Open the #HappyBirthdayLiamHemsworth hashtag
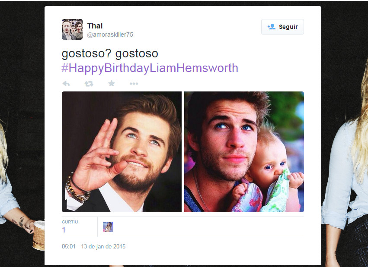This screenshot has width=368, height=267. tap(150, 68)
